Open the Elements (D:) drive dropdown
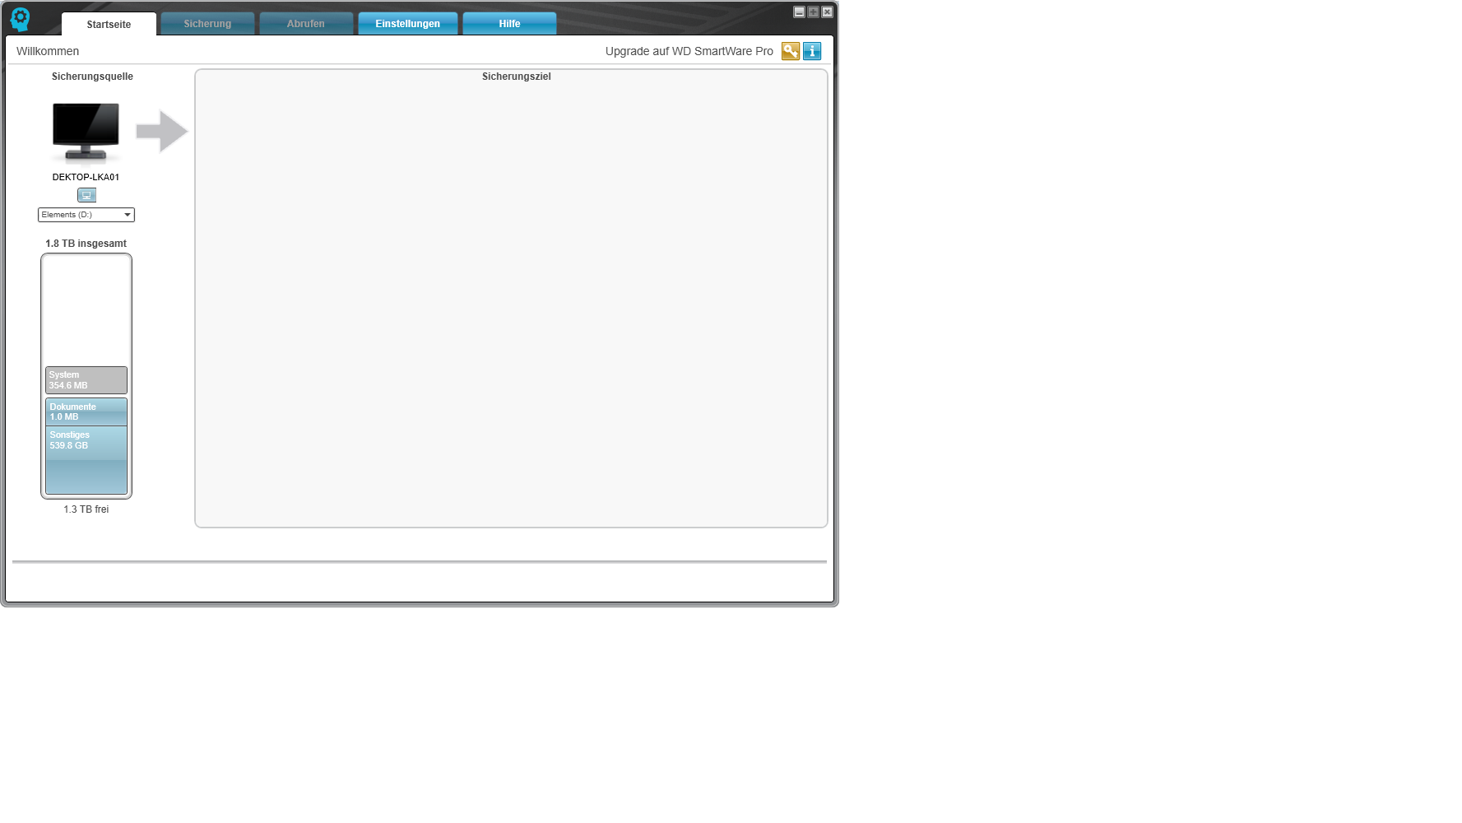Image resolution: width=1462 pixels, height=823 pixels. [x=86, y=215]
